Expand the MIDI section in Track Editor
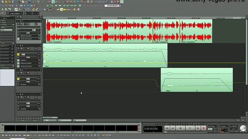Viewport: 248px width, 139px height. [1, 20]
